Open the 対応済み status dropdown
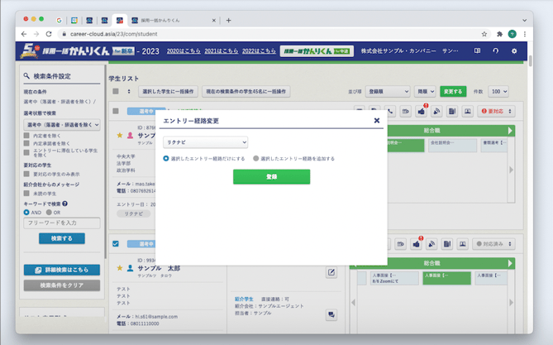 tap(493, 244)
